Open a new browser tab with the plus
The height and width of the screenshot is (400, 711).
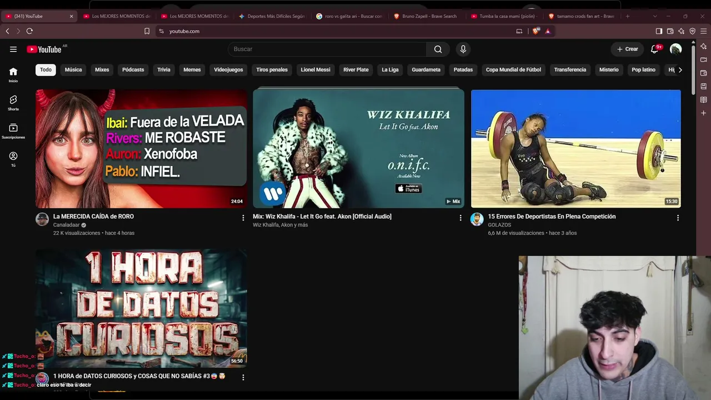click(x=628, y=16)
